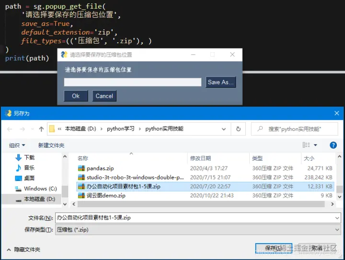Click the folder icon in address bar
Screen dimensions: 345x260
[x=52, y=129]
